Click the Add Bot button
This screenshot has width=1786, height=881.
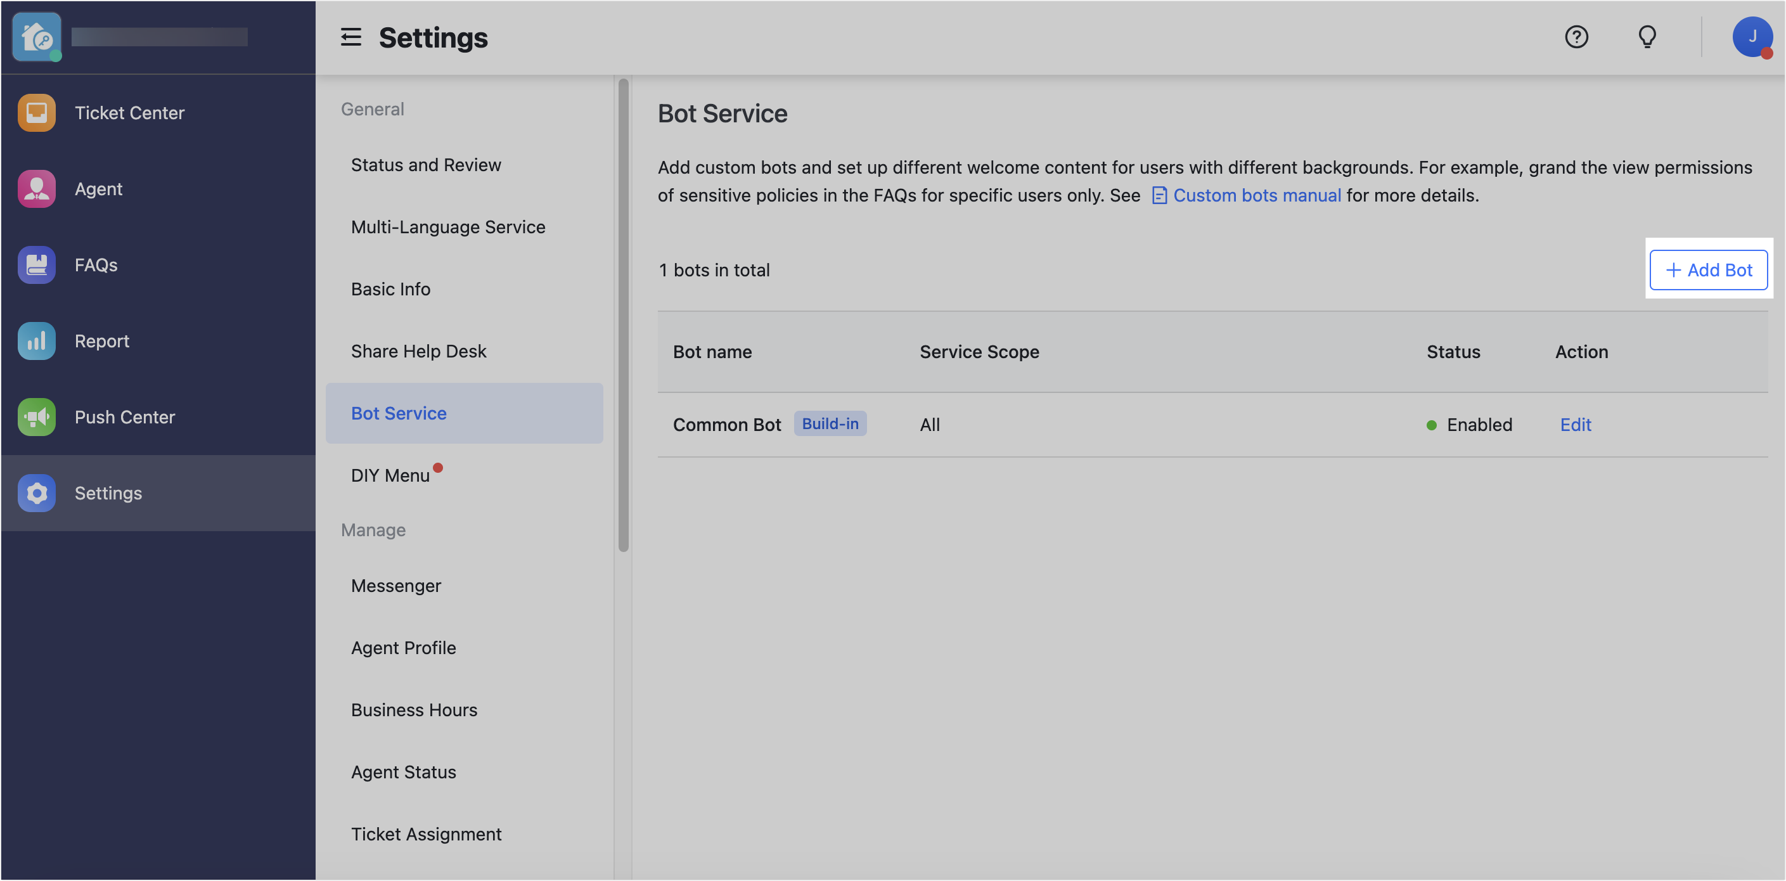tap(1708, 269)
